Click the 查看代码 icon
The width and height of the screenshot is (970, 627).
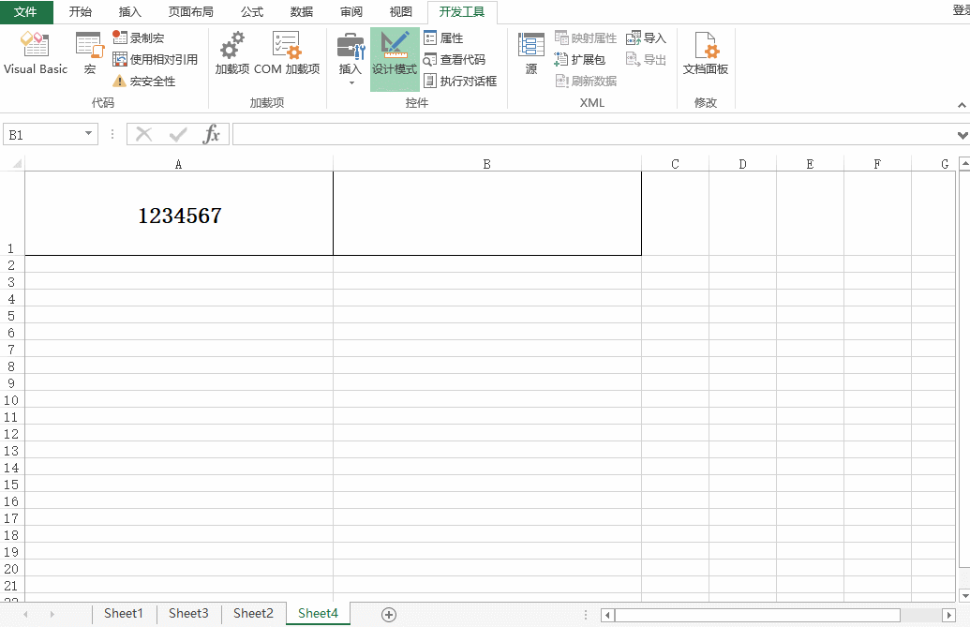click(455, 59)
